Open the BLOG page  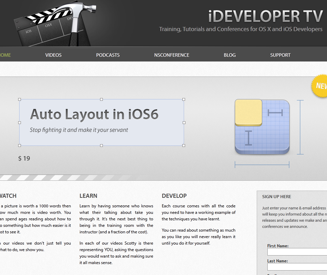[230, 55]
